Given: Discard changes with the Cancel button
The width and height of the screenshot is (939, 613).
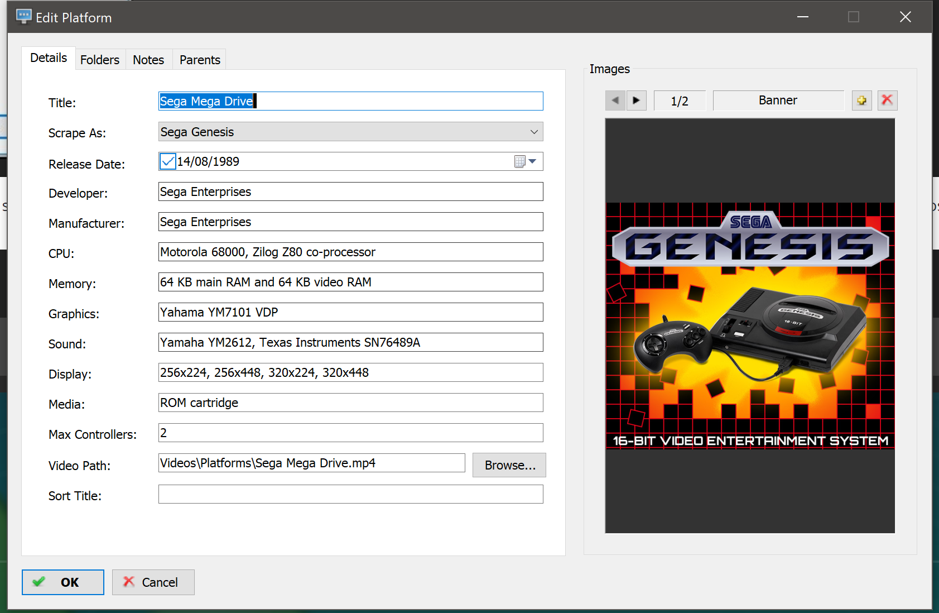Looking at the screenshot, I should pos(153,582).
